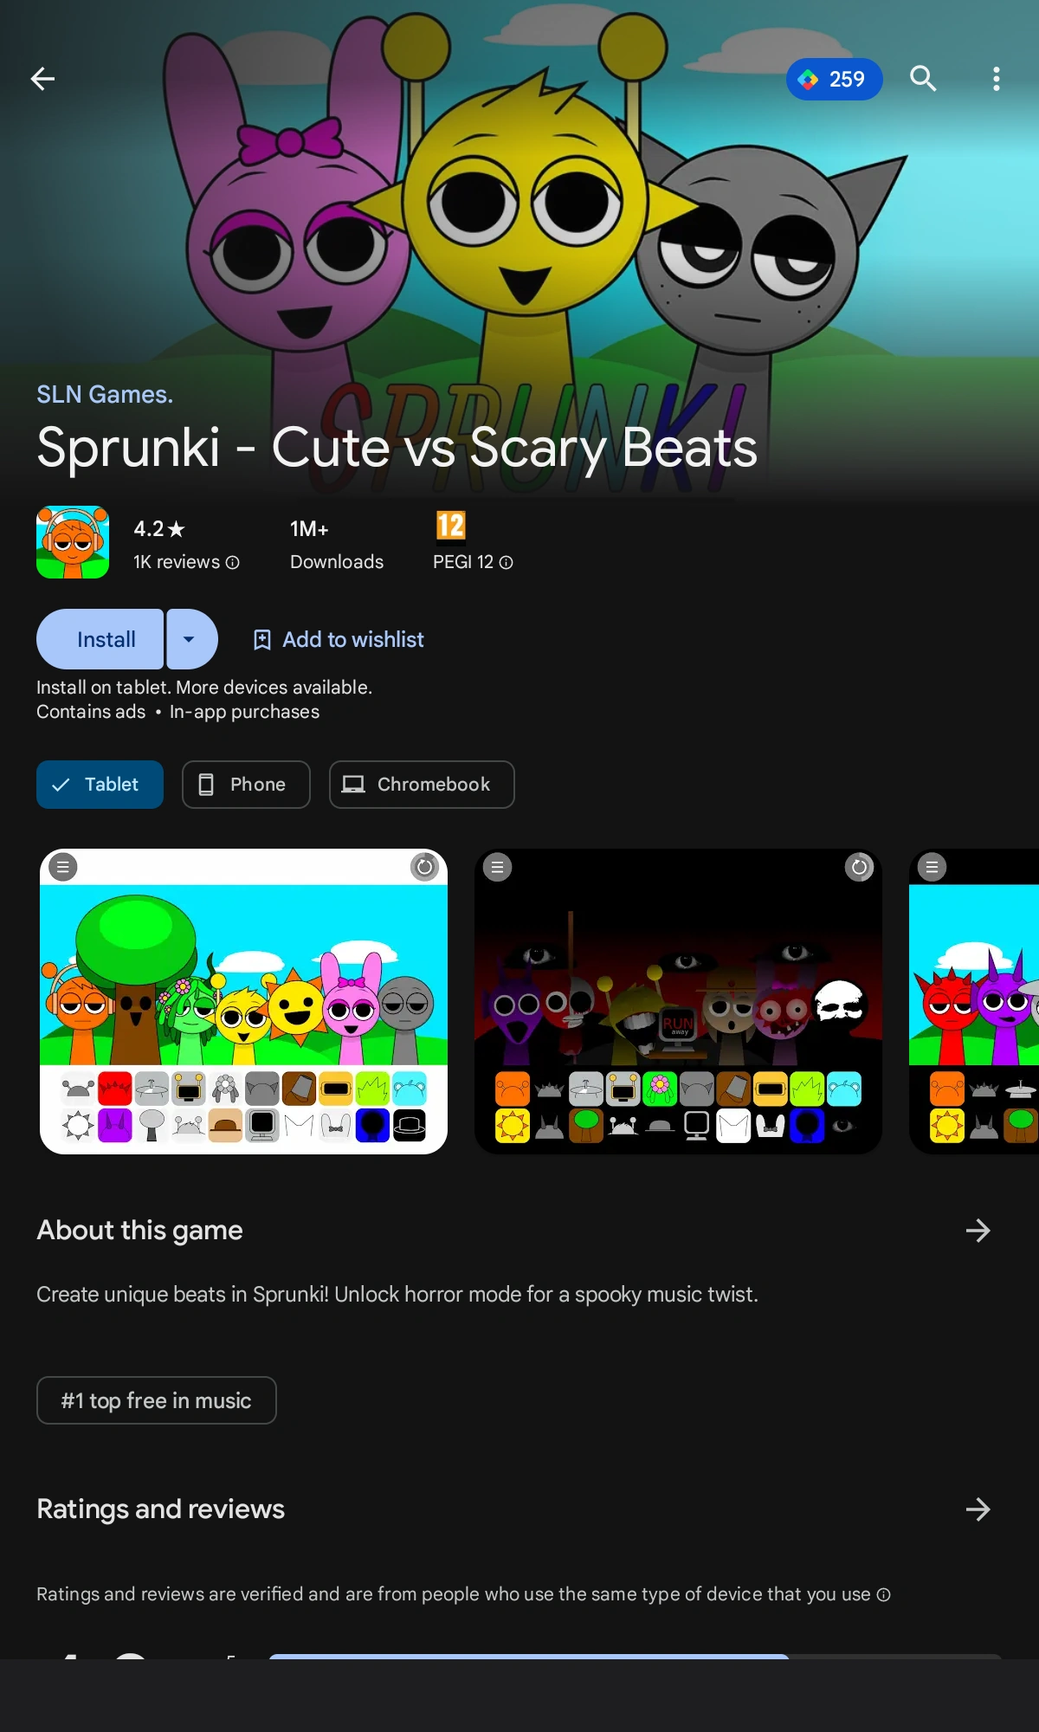Viewport: 1039px width, 1732px height.
Task: Show PEGI 12 rating info icon
Action: coord(507,563)
